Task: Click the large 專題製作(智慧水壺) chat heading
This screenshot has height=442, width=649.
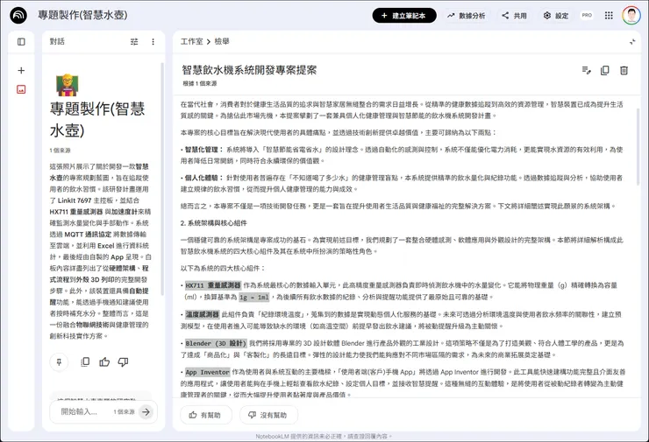Action: 97,119
